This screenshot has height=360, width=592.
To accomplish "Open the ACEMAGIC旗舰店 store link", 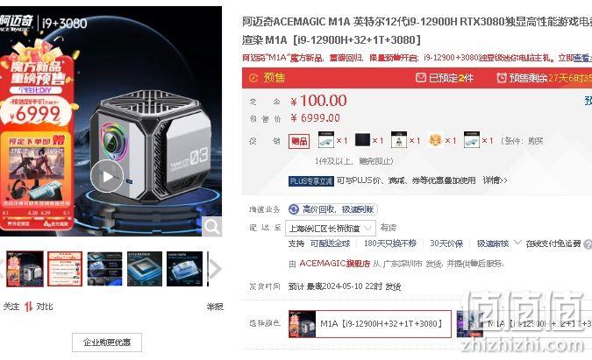I will click(334, 264).
